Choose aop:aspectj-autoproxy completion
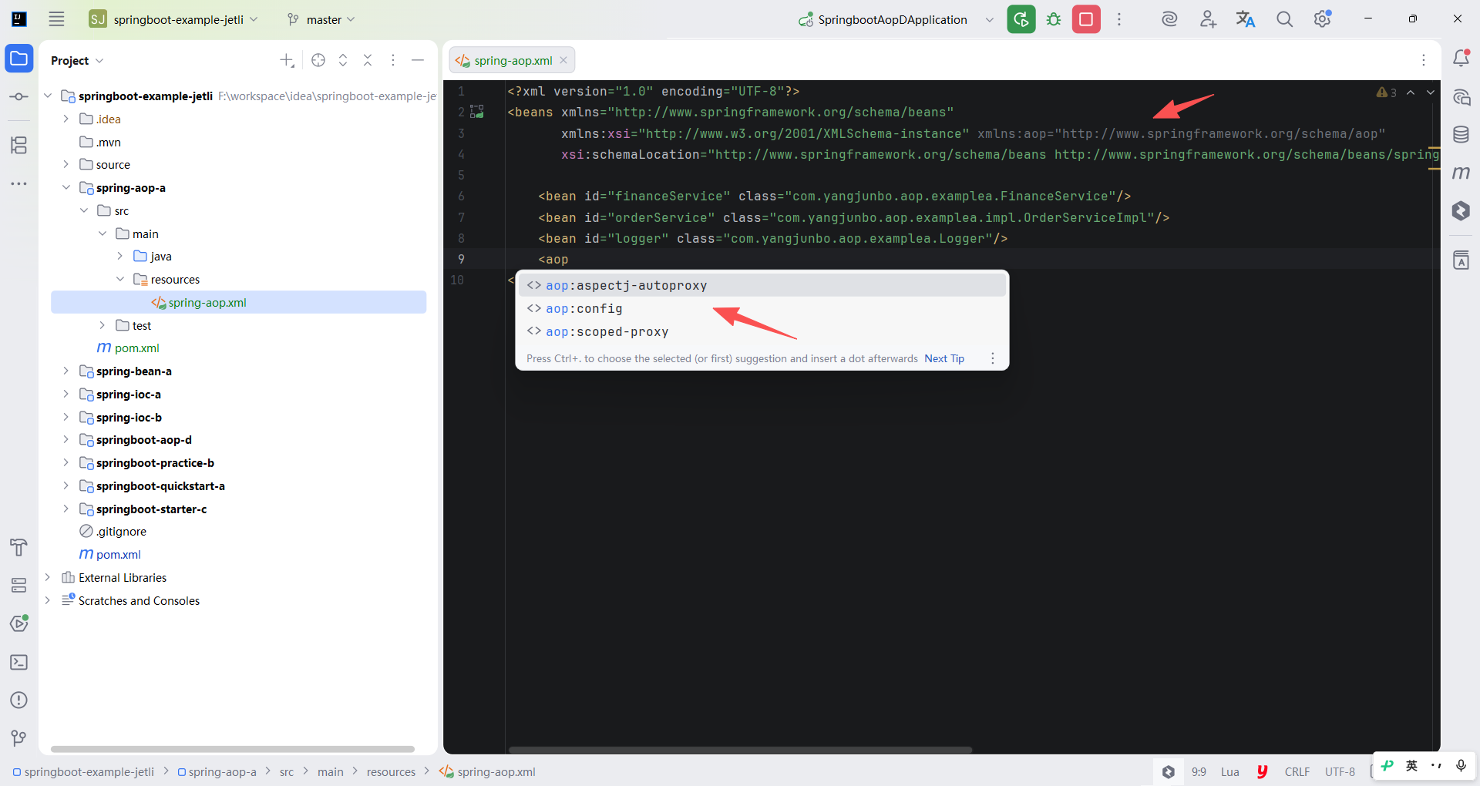 (x=762, y=285)
